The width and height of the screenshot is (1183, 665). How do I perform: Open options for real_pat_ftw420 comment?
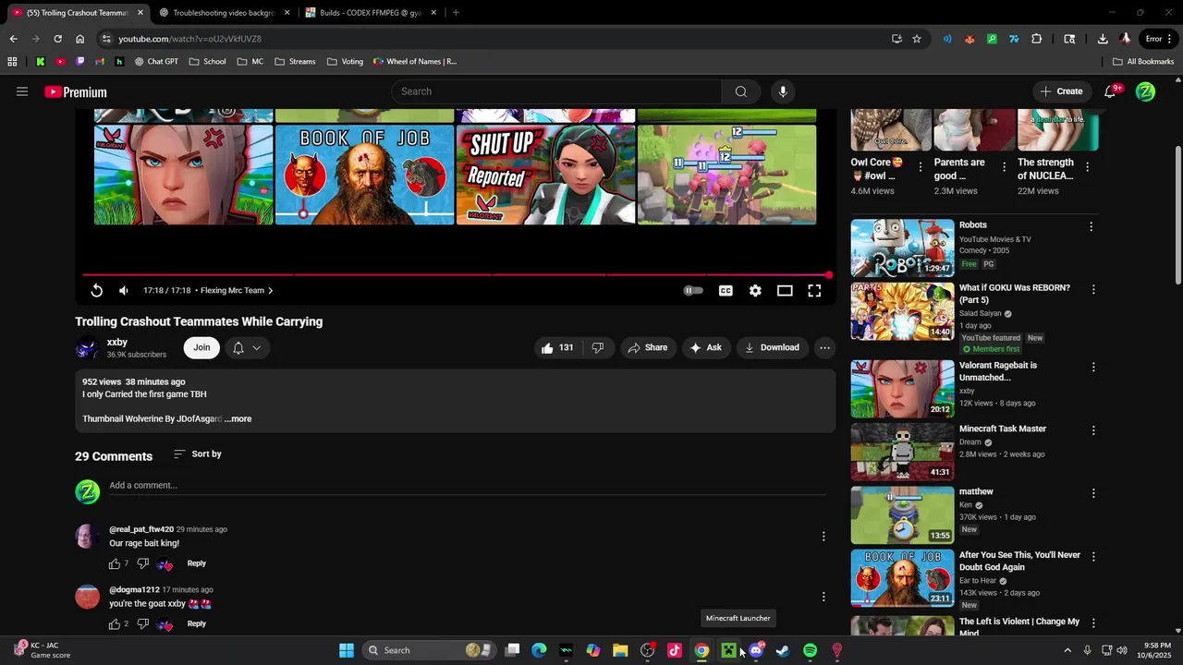coord(823,536)
